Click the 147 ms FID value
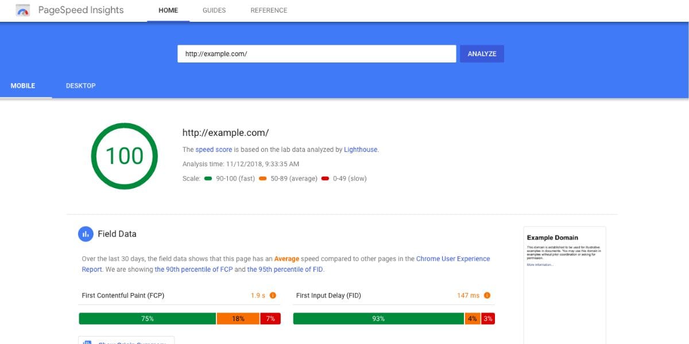This screenshot has width=689, height=344. 469,296
